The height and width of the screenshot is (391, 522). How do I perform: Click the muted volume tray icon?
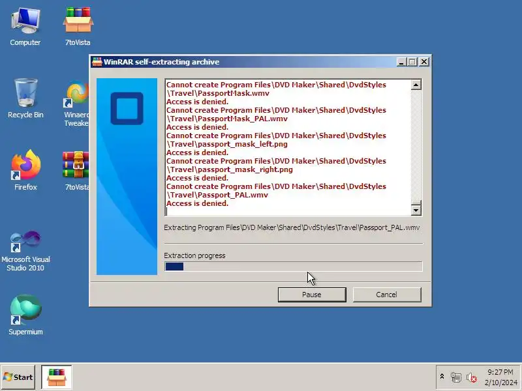pos(471,377)
